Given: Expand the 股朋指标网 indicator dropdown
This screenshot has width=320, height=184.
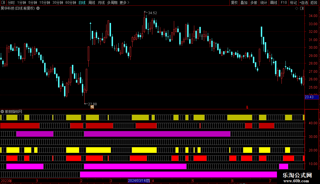Looking at the screenshot, I should (x=2, y=112).
